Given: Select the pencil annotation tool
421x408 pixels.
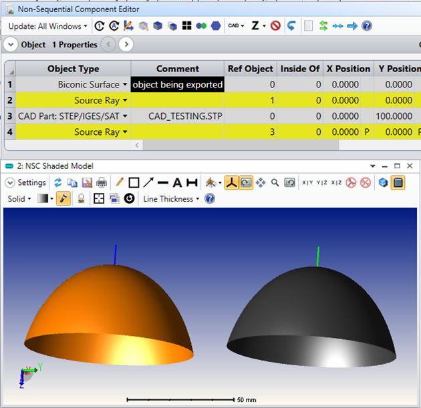Looking at the screenshot, I should point(120,183).
